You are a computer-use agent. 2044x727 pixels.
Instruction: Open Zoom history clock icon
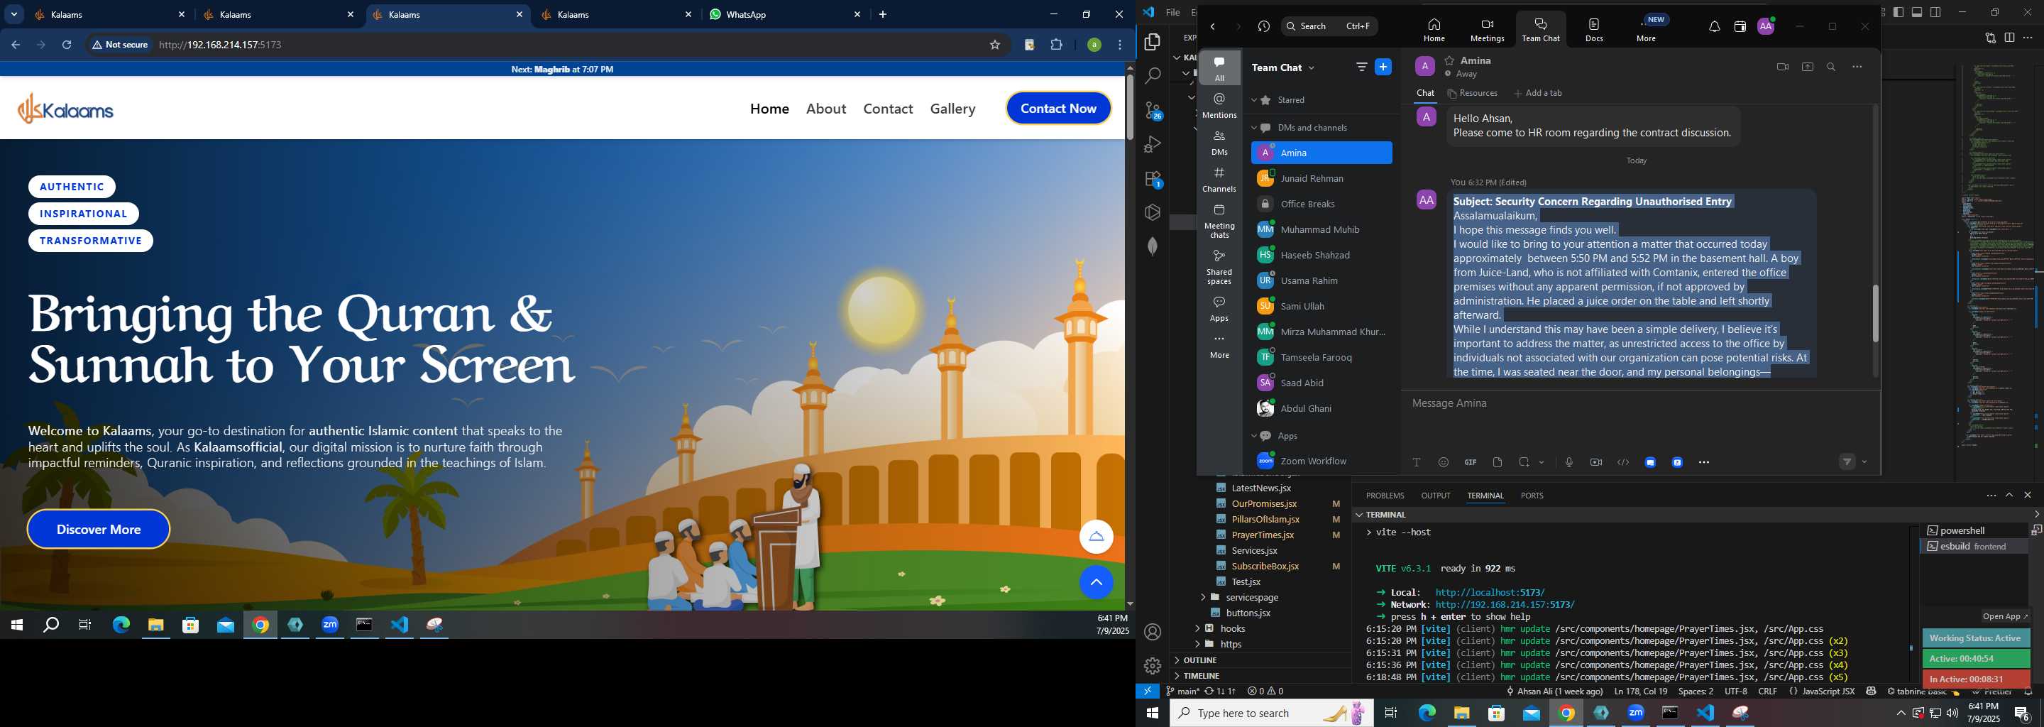pos(1263,26)
